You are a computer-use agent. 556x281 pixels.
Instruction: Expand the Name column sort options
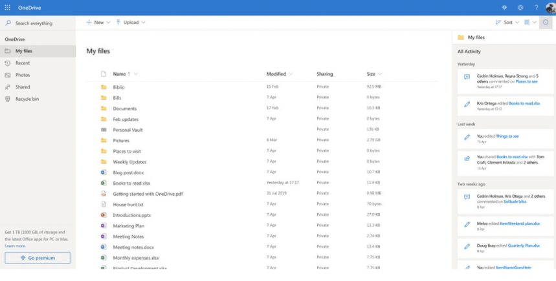pos(136,74)
